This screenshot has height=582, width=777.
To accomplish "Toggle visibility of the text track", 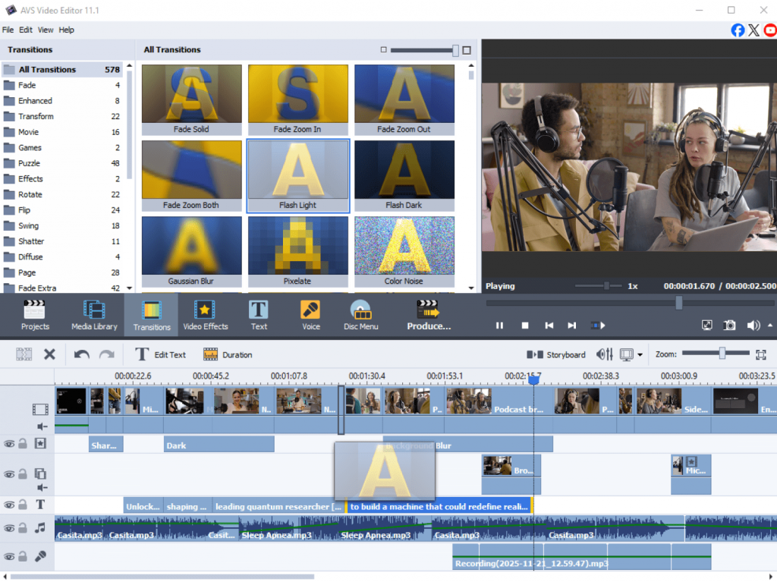I will point(9,505).
